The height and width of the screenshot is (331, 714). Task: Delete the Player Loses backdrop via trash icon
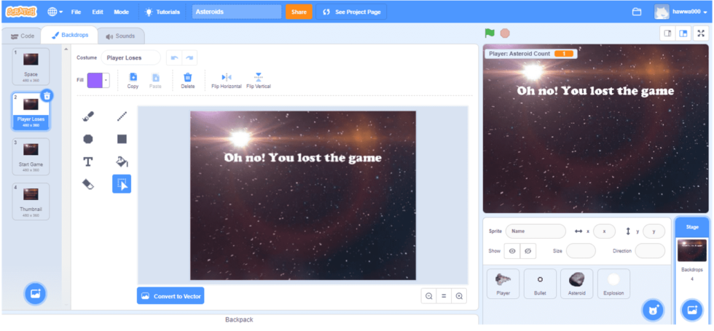[x=47, y=96]
